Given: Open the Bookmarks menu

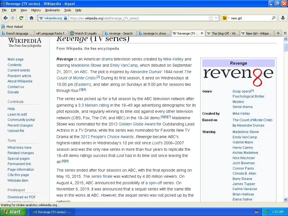Looking at the screenshot, I should (x=52, y=10).
